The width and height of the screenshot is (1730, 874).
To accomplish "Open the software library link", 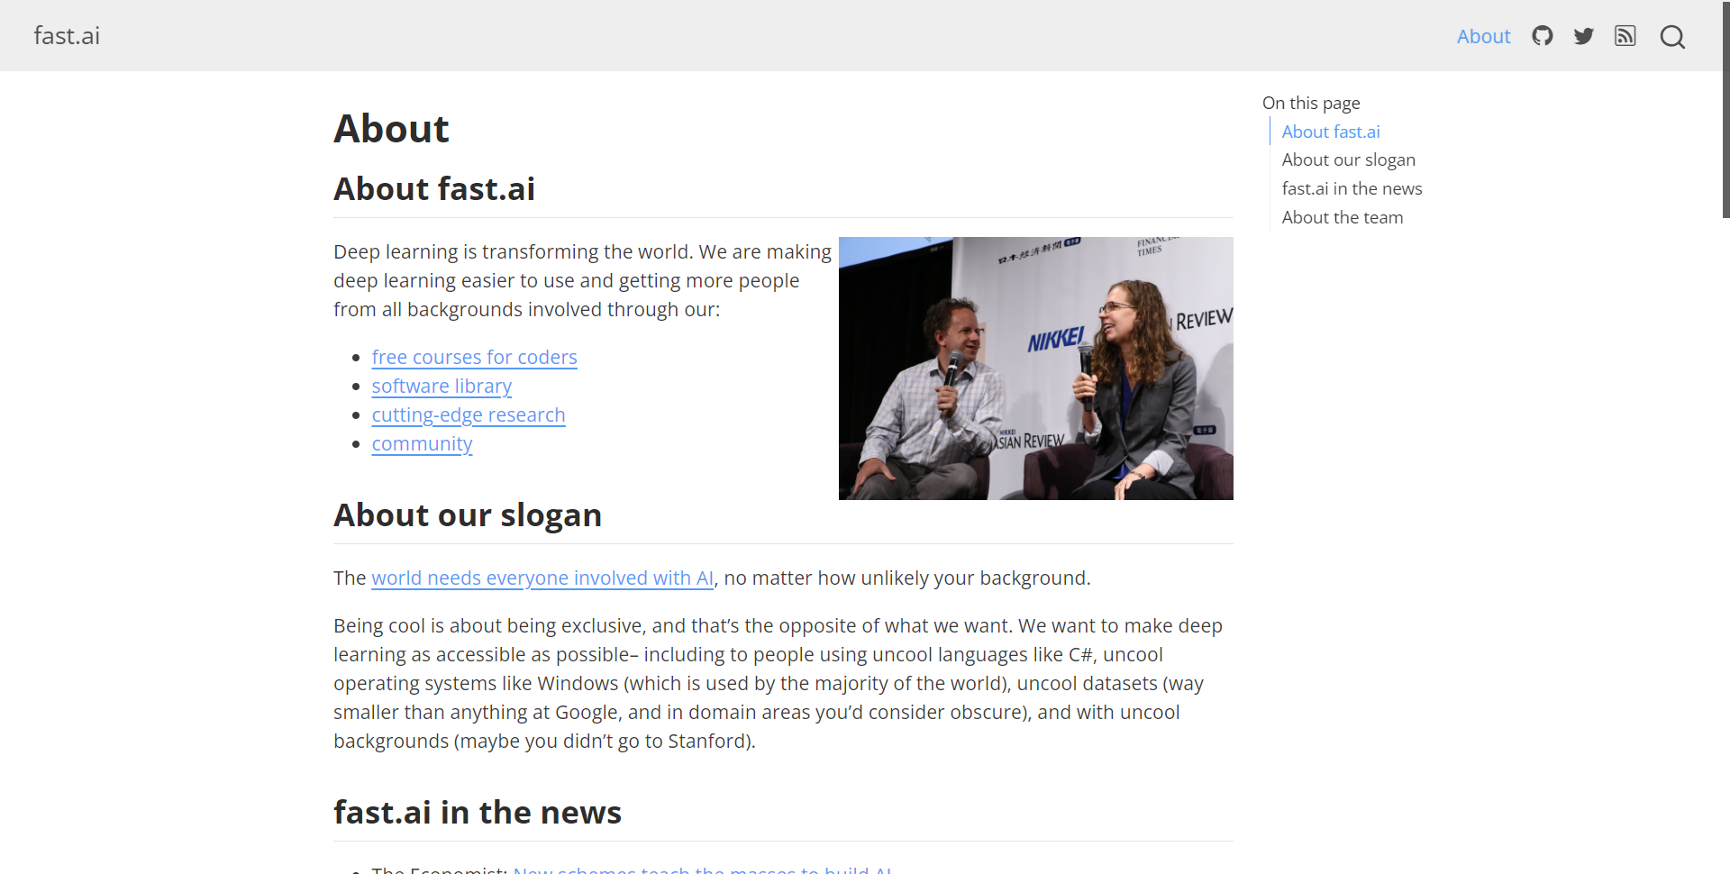I will (x=442, y=387).
